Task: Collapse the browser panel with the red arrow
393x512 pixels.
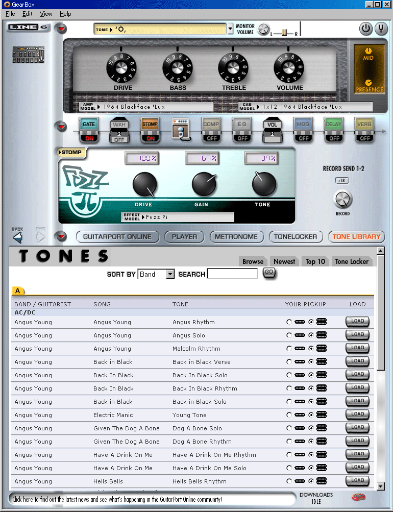Action: click(61, 236)
